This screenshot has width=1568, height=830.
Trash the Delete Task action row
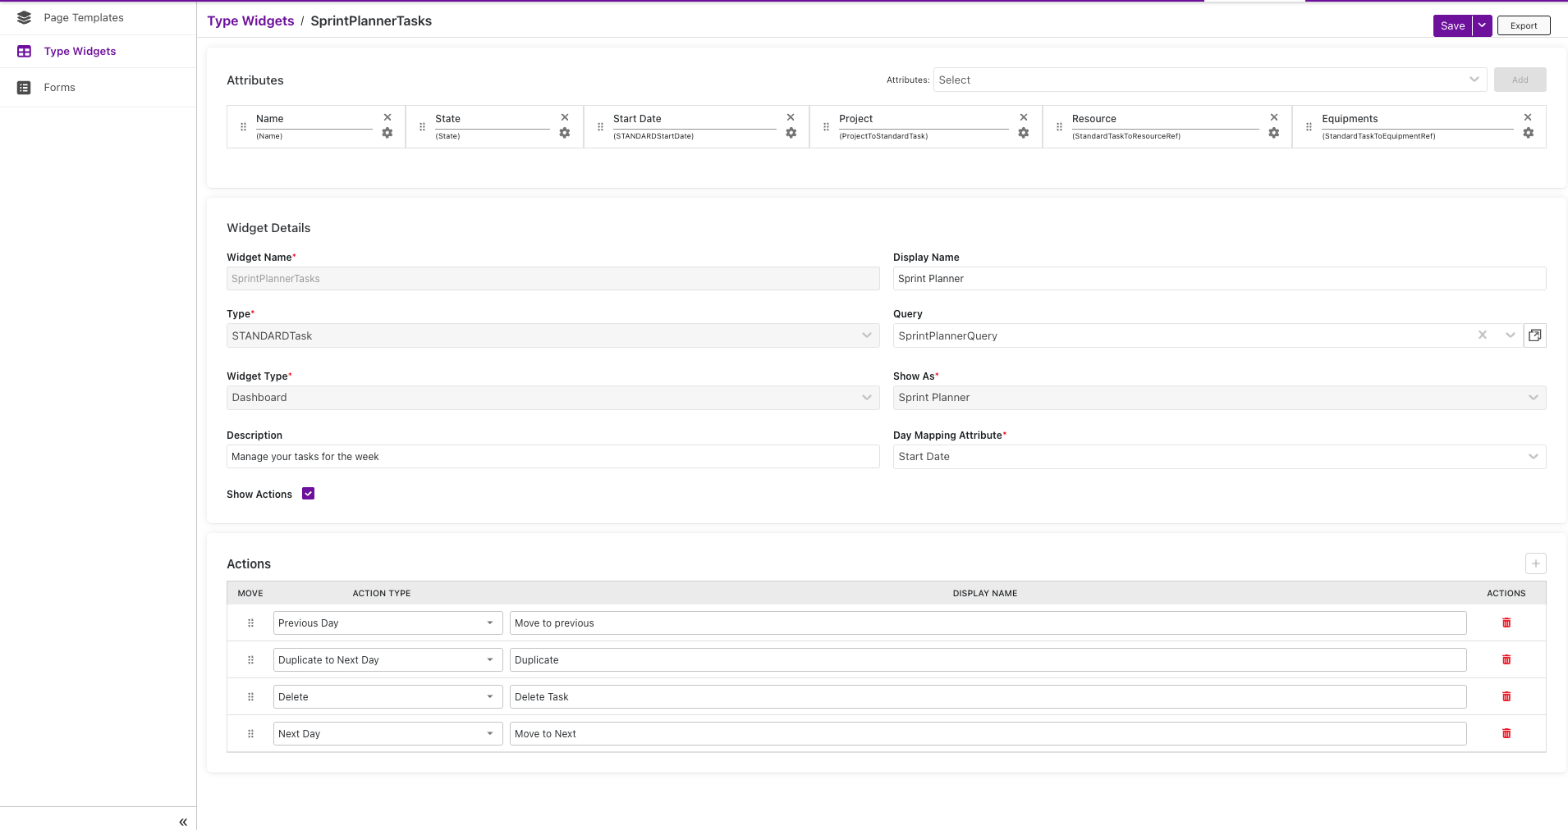[1506, 696]
